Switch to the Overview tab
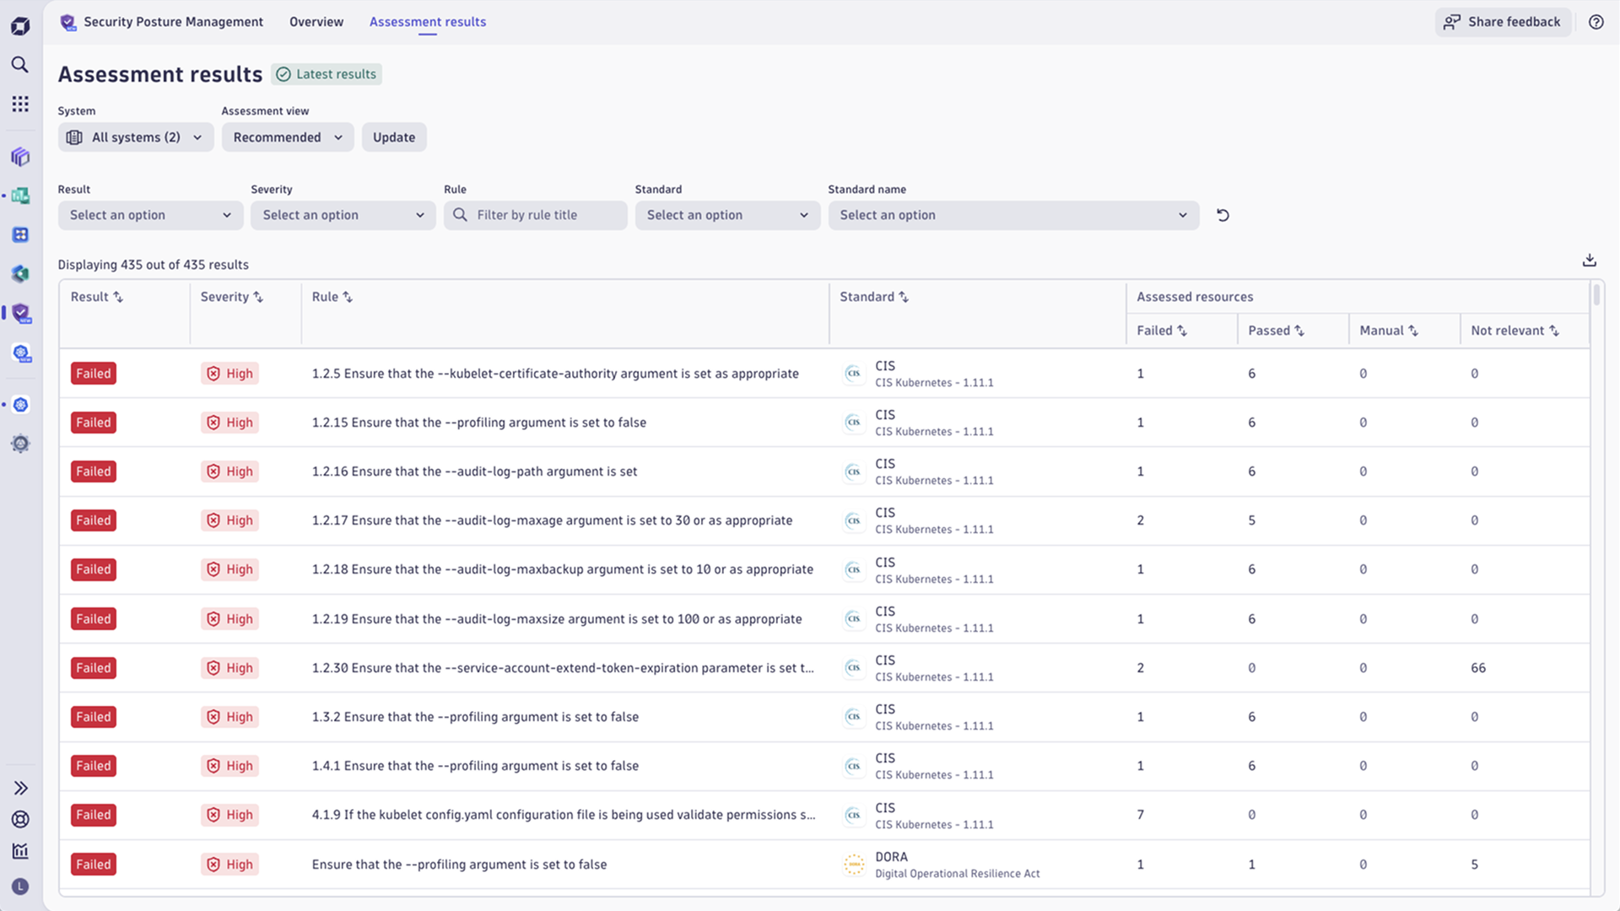 [316, 22]
